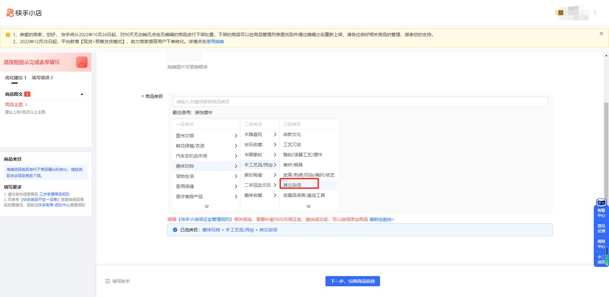
Task: Select first-level category 鲜花绿植/农资
Action: tap(190, 146)
